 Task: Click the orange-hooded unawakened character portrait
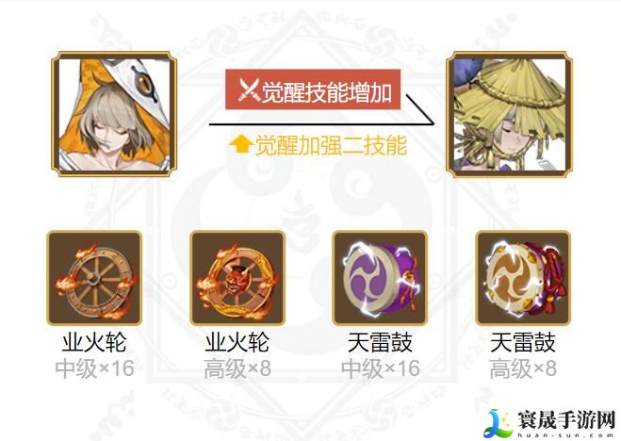[x=114, y=114]
